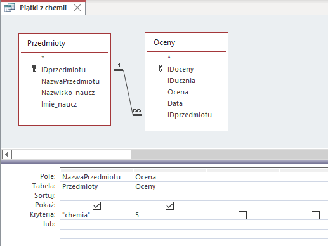Click the lub cell under NazwaPrzedmiotu
This screenshot has height=246, width=328.
[x=96, y=224]
